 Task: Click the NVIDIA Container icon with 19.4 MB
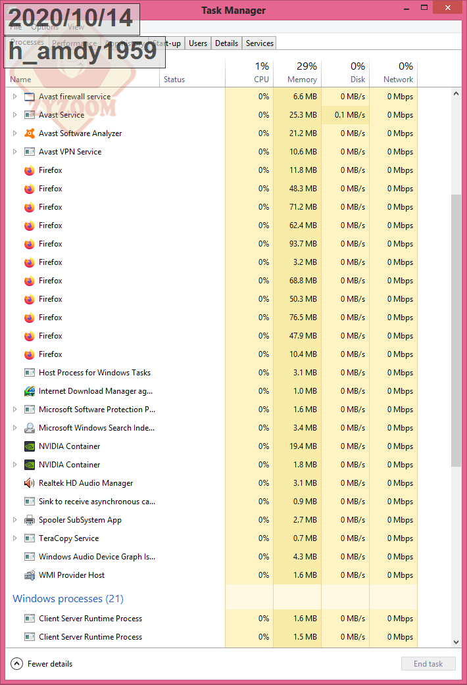click(x=30, y=446)
